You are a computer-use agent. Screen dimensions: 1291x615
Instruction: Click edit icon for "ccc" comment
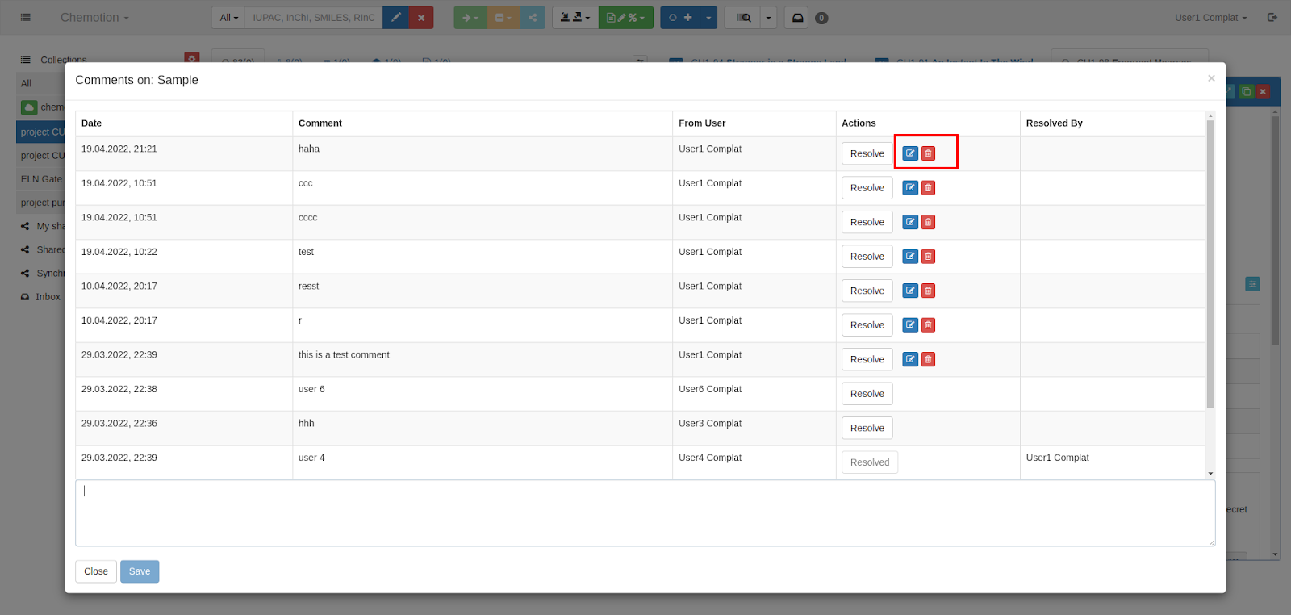tap(909, 188)
